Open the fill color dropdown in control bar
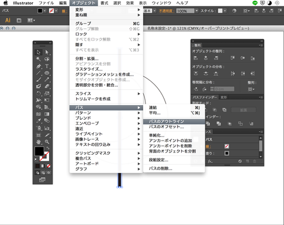This screenshot has width=284, height=225. [x=45, y=11]
